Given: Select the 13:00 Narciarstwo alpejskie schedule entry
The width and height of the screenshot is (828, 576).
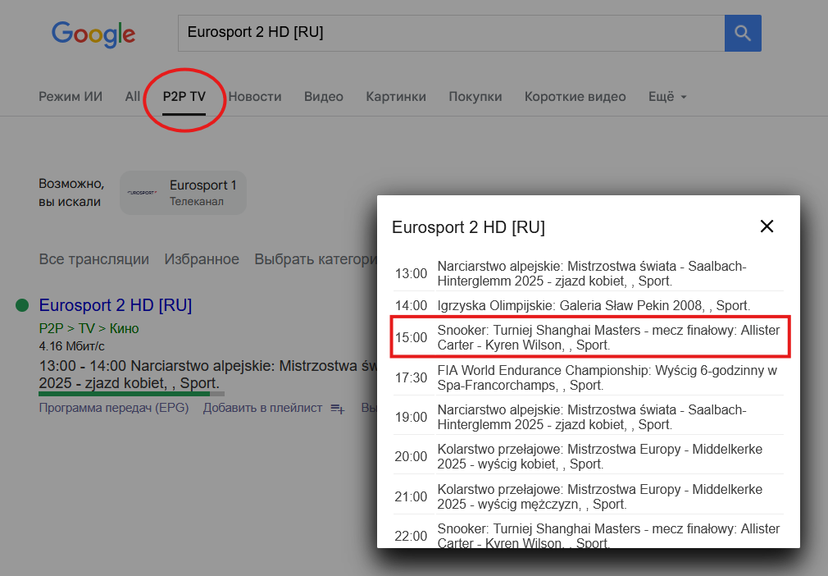Looking at the screenshot, I should (x=589, y=274).
